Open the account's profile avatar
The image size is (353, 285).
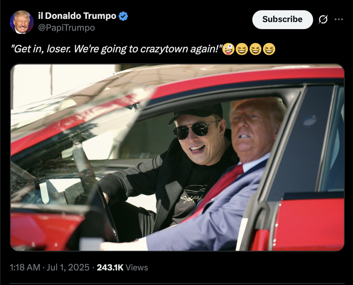pos(22,22)
